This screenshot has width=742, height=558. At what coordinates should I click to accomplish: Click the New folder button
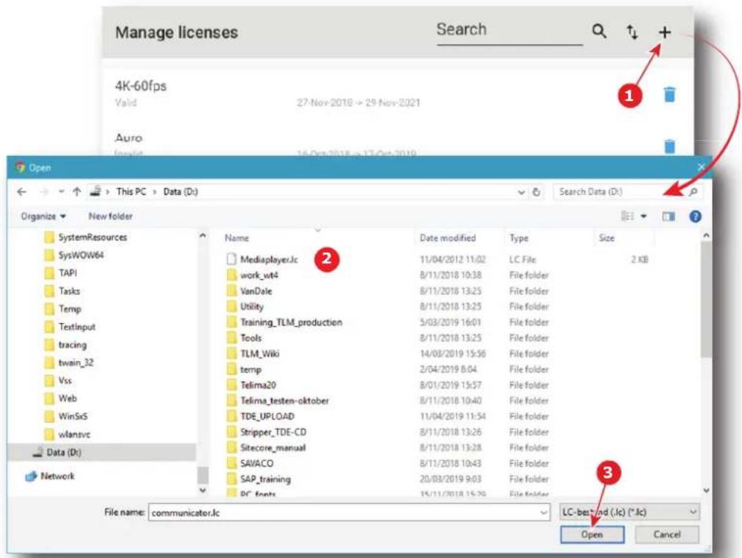pyautogui.click(x=110, y=217)
